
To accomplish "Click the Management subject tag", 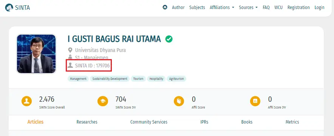I will coord(78,79).
